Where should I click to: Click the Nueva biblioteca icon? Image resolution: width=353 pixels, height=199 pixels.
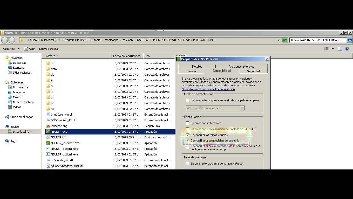click(x=10, y=102)
